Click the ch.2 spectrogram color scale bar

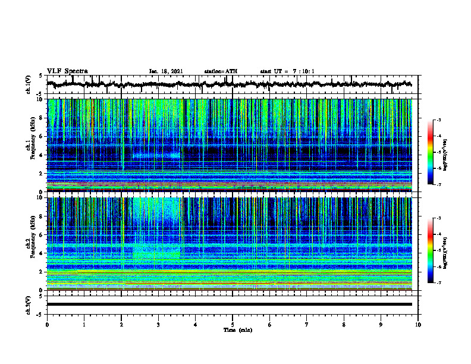pyautogui.click(x=430, y=250)
